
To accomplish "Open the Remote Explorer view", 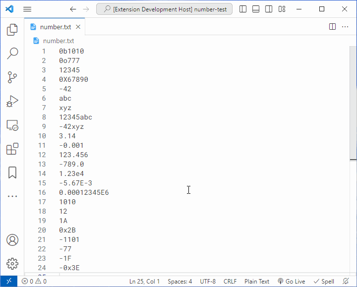I will click(12, 125).
